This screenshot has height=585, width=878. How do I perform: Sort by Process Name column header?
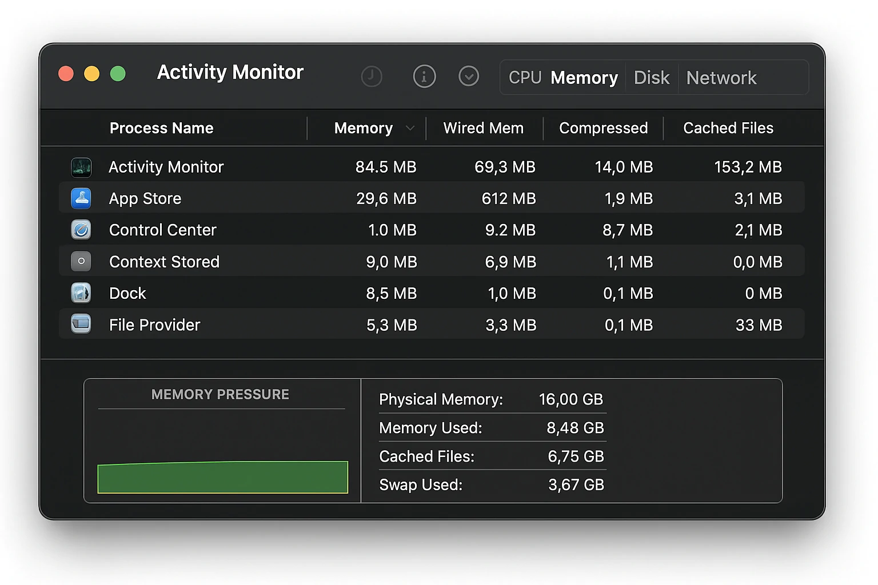[x=162, y=128]
